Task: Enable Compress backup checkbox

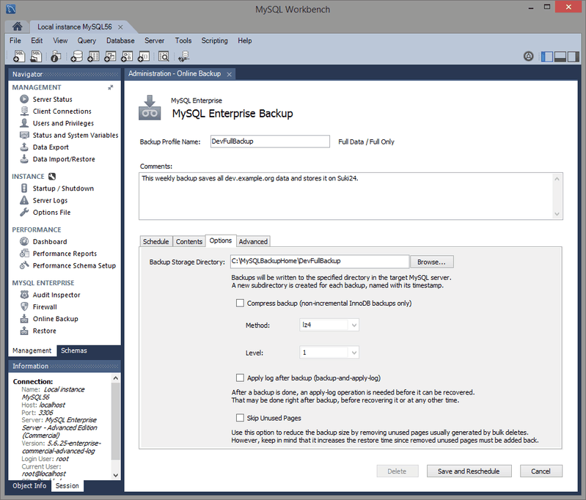Action: (240, 303)
